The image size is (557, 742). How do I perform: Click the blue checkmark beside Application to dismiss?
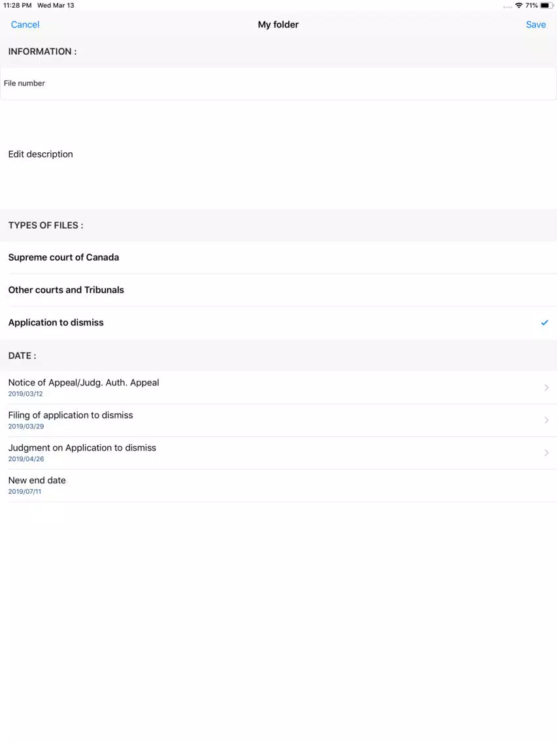click(545, 323)
